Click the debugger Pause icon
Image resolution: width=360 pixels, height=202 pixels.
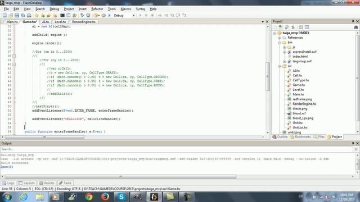[x=146, y=15]
